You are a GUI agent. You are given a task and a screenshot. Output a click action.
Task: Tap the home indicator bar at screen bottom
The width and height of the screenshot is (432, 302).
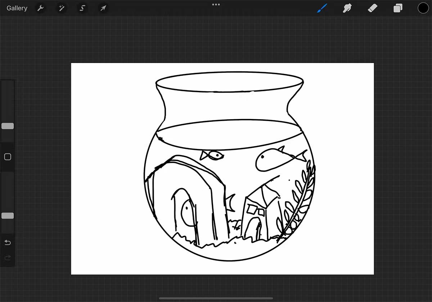216,298
